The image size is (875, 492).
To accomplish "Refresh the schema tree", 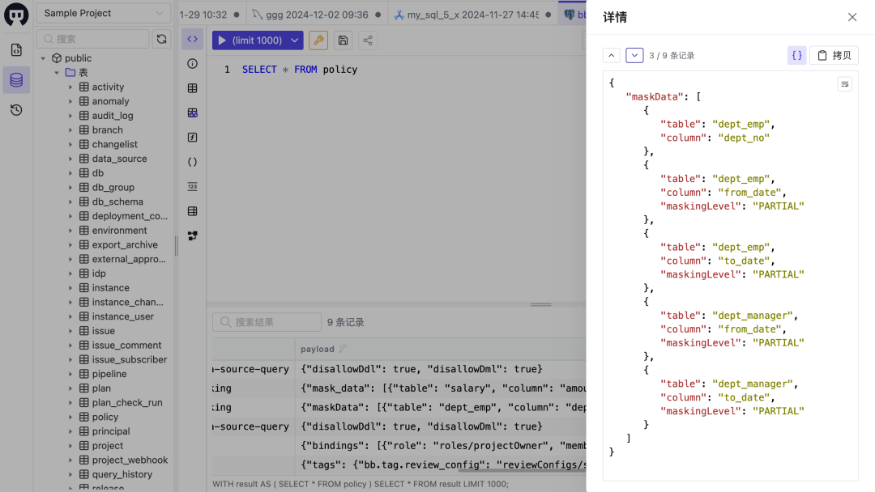I will 162,39.
